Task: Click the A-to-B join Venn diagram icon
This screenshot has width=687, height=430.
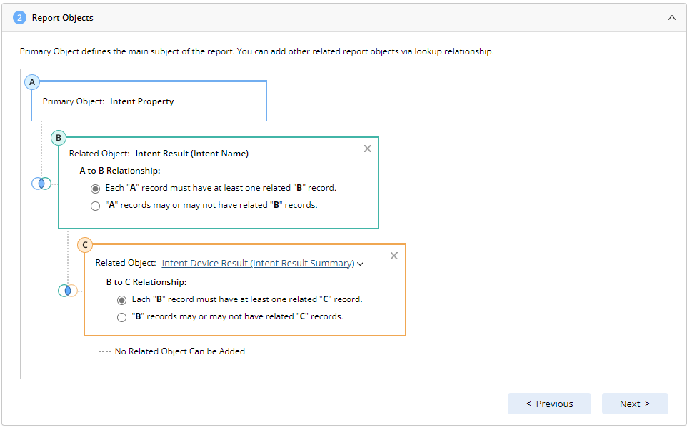Action: [x=41, y=184]
